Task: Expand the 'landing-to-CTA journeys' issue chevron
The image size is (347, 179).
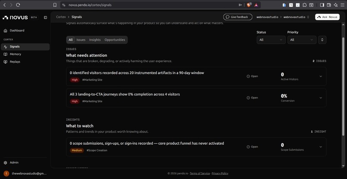Action: [x=321, y=98]
